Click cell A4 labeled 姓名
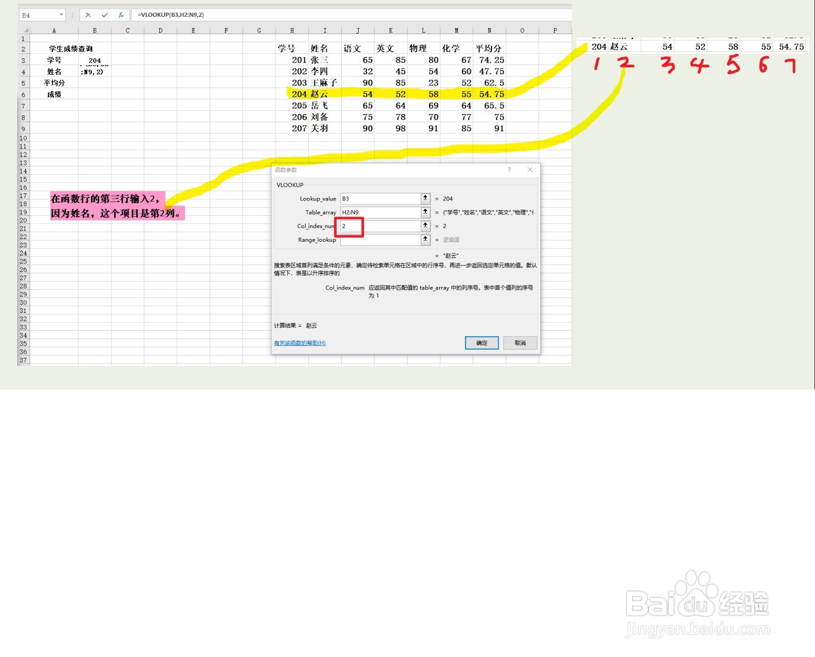 coord(54,72)
